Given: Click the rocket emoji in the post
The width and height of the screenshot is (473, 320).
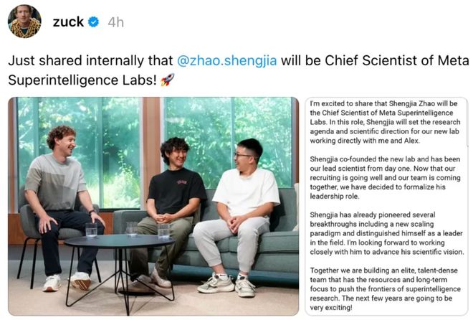Looking at the screenshot, I should 167,80.
